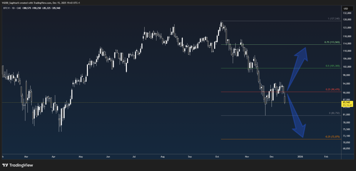
Task: Click the TradingView logo icon
Action: pyautogui.click(x=5, y=165)
